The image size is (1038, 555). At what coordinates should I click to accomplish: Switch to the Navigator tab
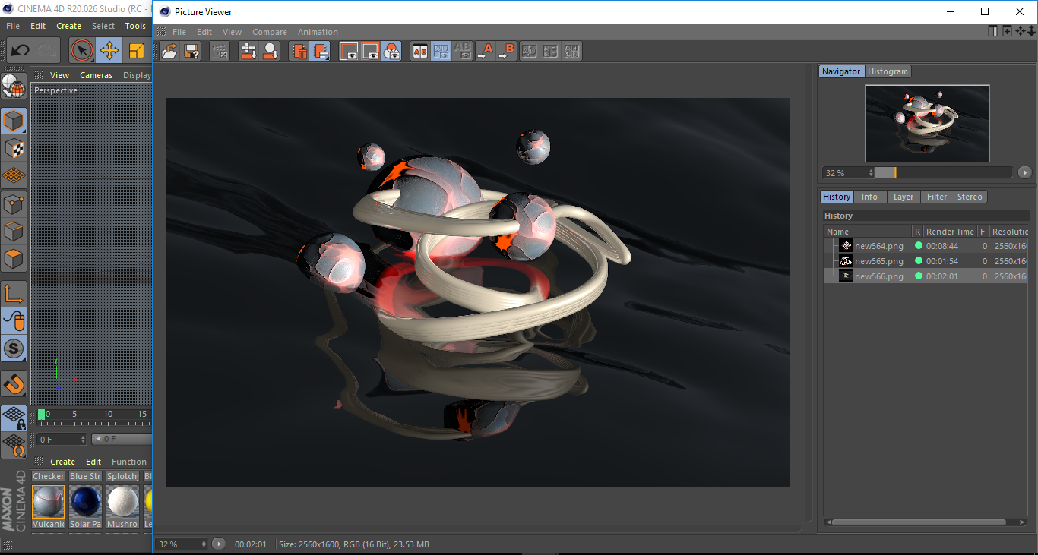[x=841, y=71]
